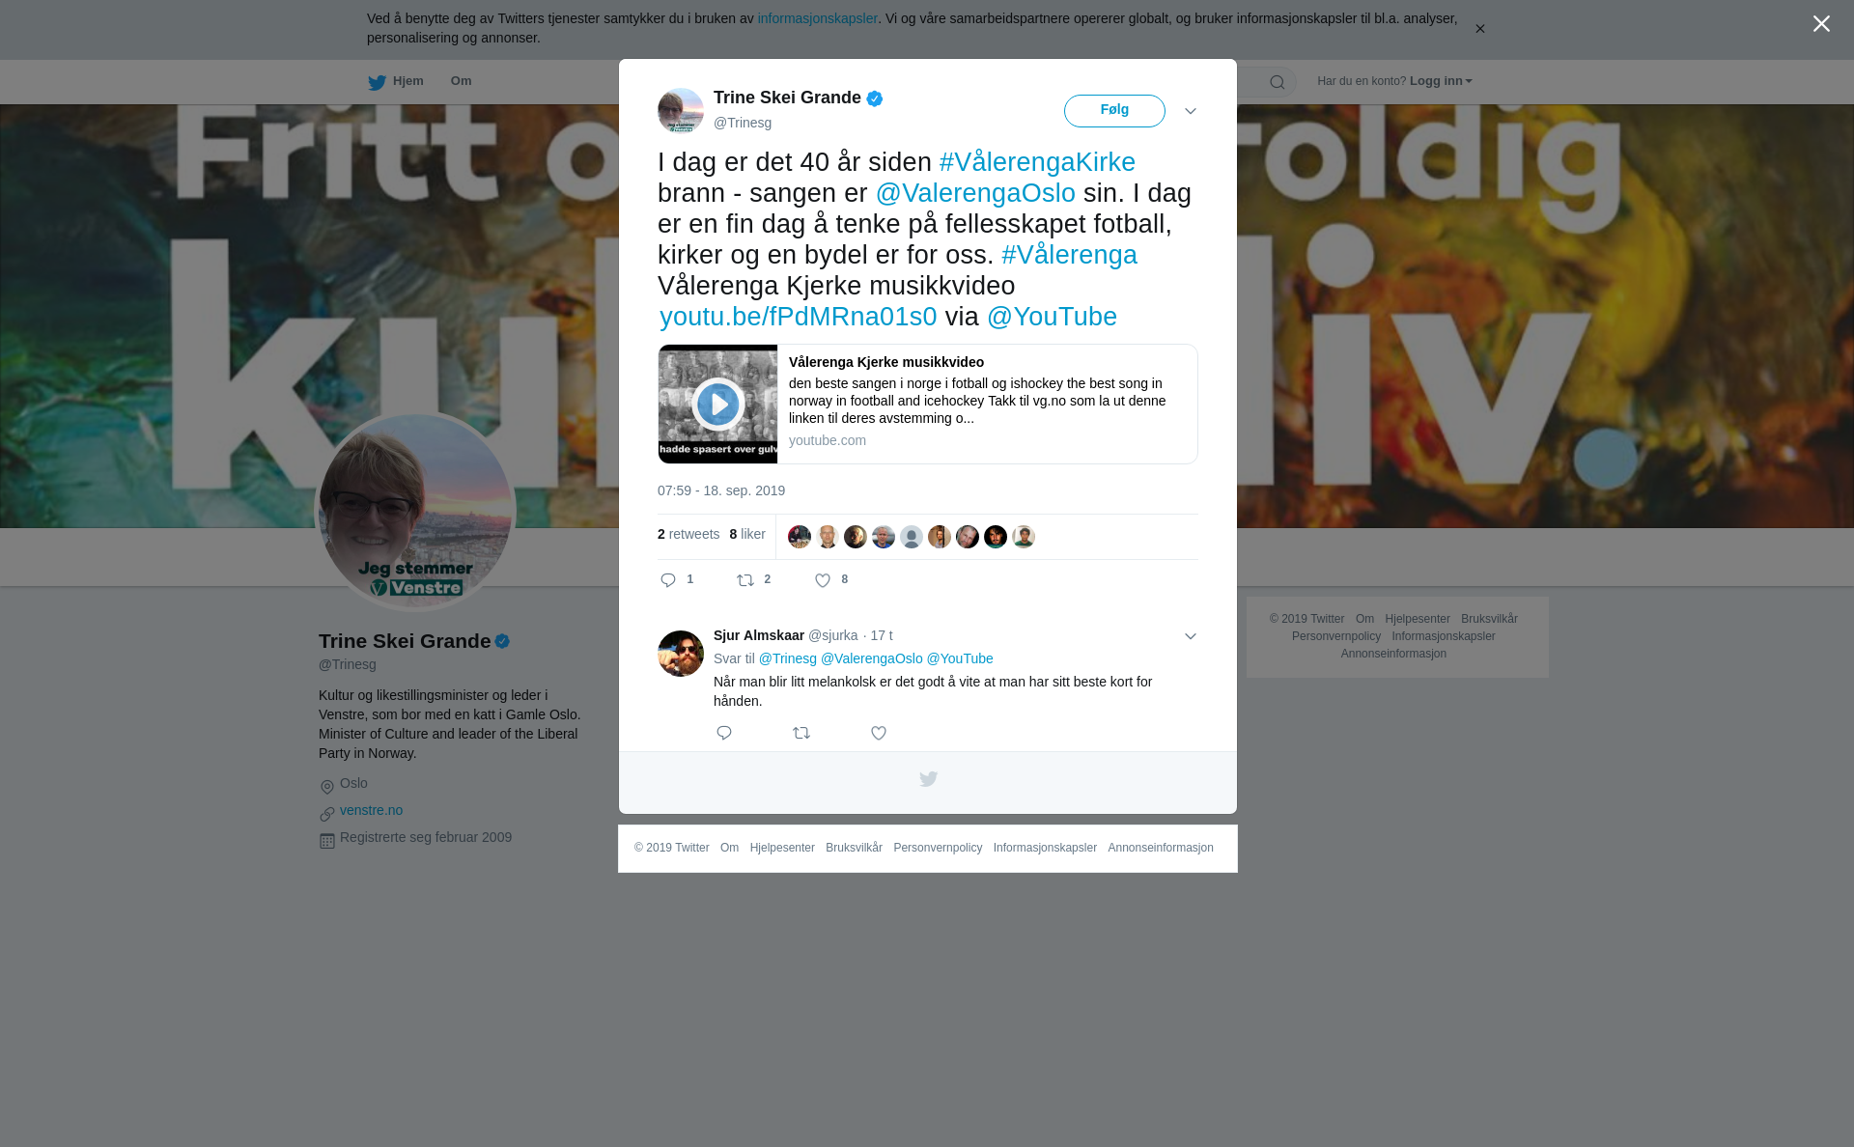Screen dimensions: 1854x1147
Task: Click reply icon under Sjur Almskaar's comment
Action: [724, 733]
